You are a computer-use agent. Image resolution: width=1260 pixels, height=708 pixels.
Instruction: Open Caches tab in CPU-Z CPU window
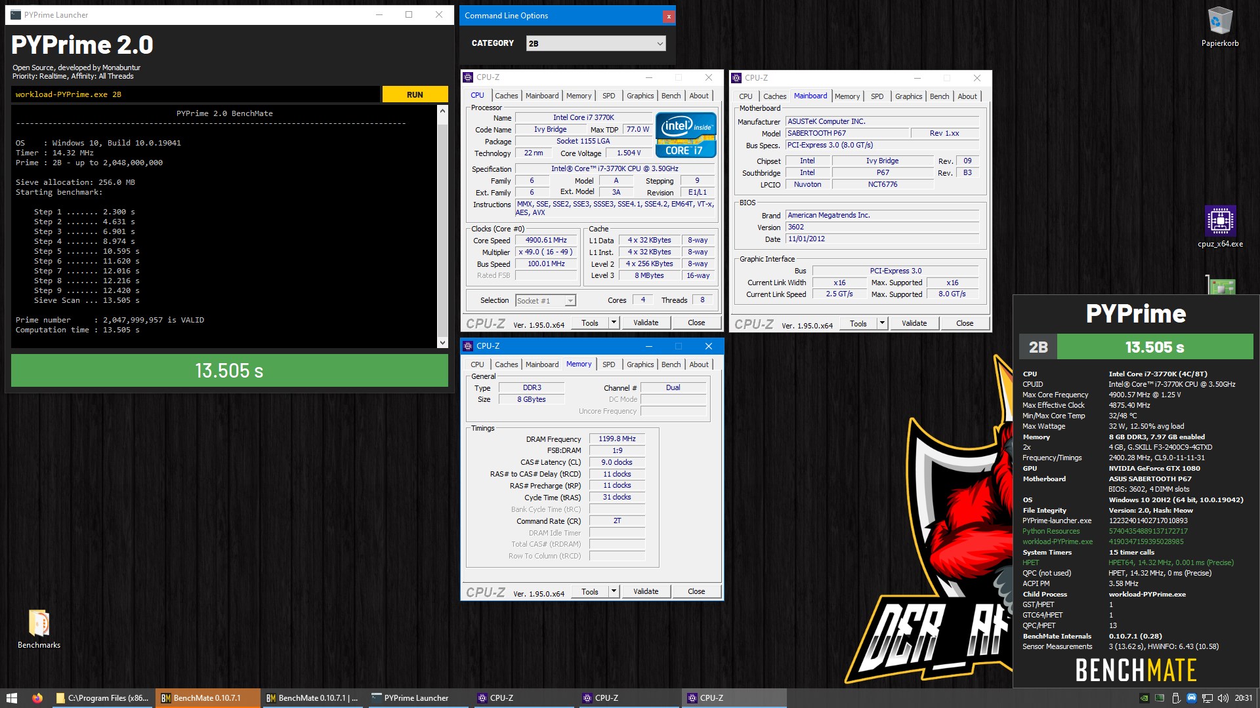(x=506, y=96)
